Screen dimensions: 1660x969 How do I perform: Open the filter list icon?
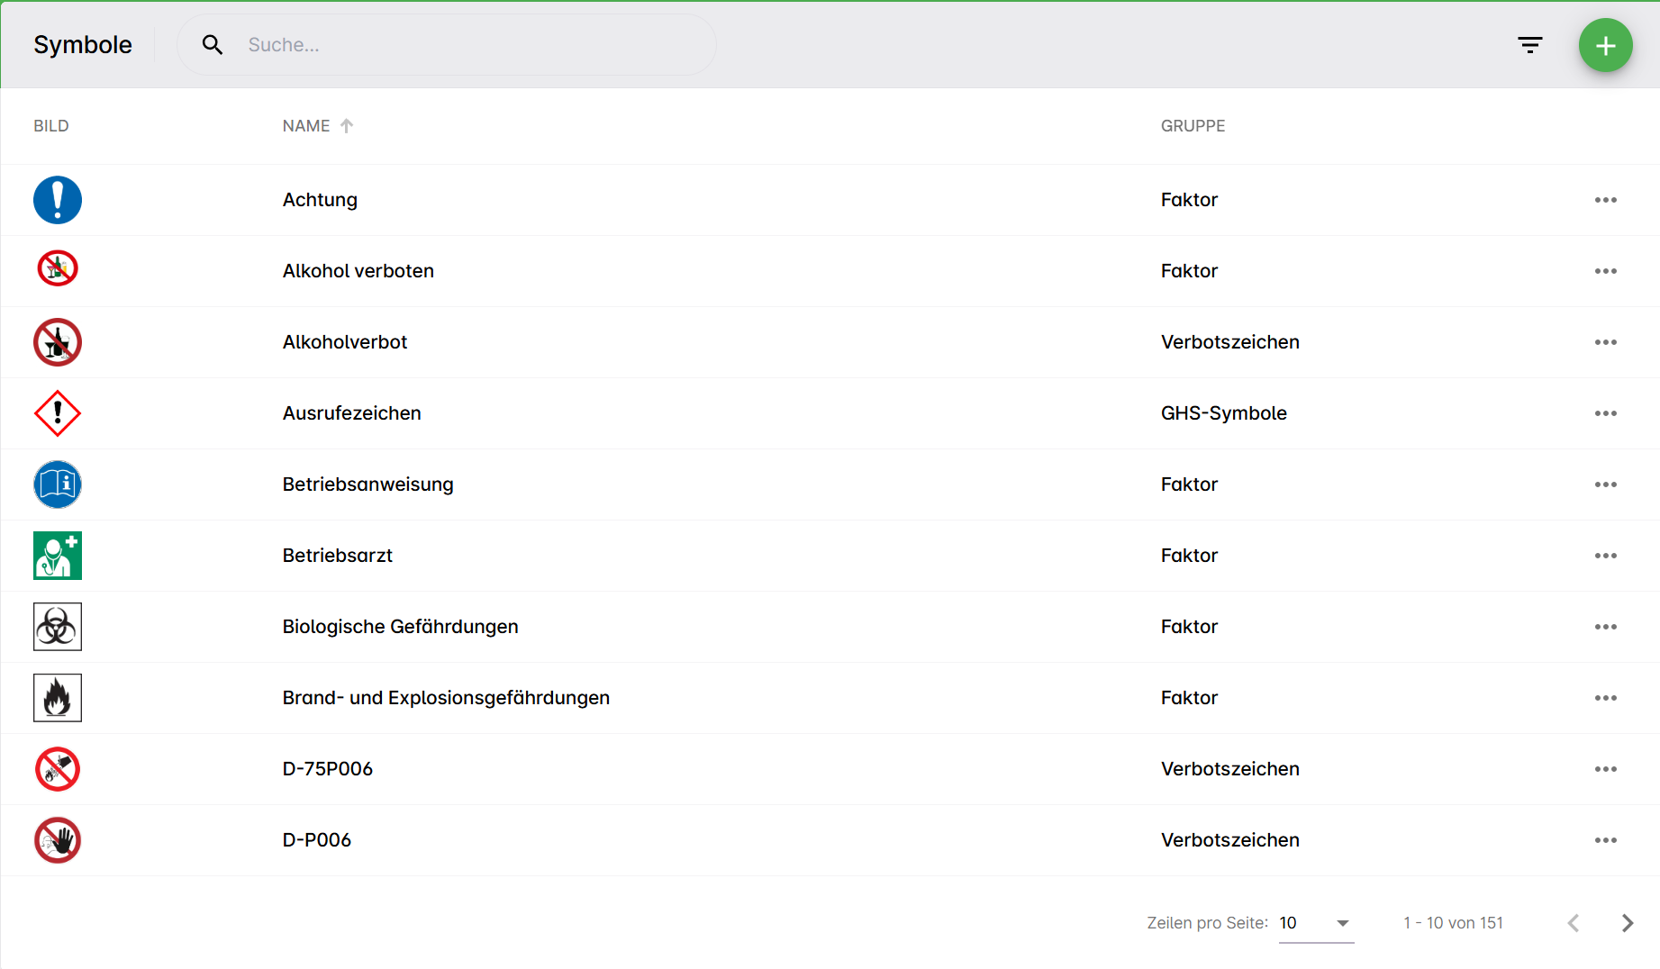pyautogui.click(x=1529, y=45)
